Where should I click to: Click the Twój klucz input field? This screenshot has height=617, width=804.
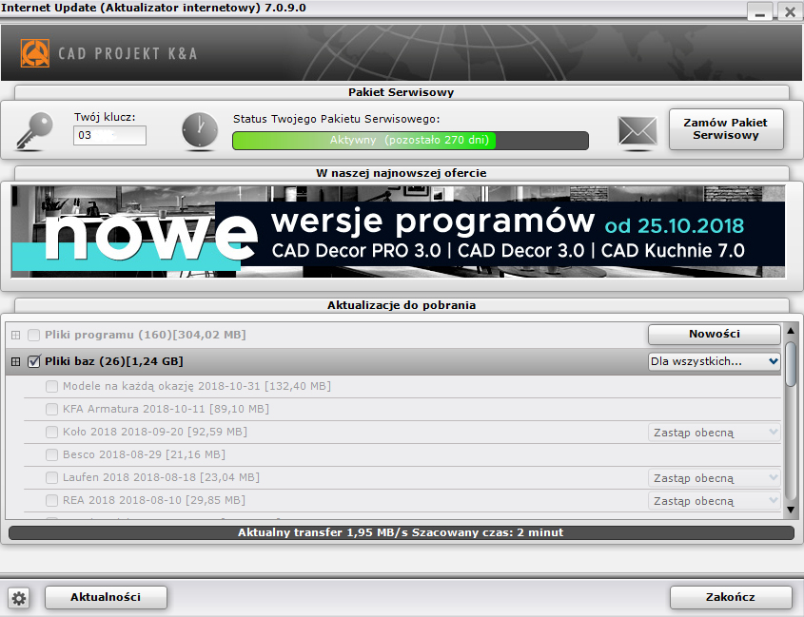(x=109, y=136)
